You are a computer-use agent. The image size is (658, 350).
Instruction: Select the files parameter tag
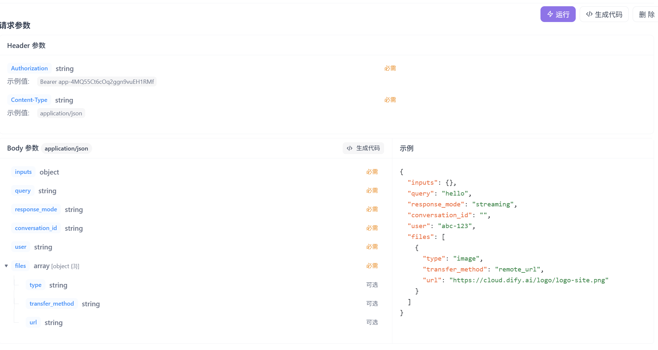[x=20, y=266]
